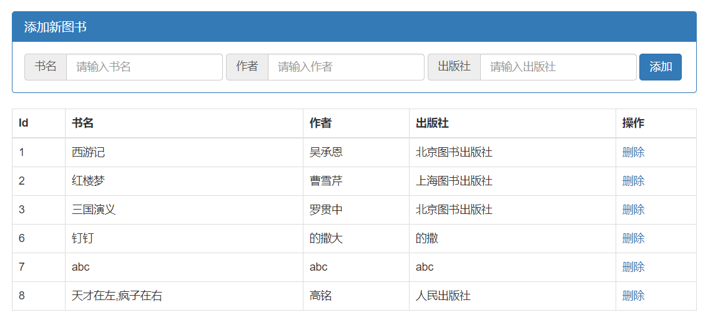This screenshot has width=708, height=320.
Task: Click the 书名 input field
Action: 144,67
